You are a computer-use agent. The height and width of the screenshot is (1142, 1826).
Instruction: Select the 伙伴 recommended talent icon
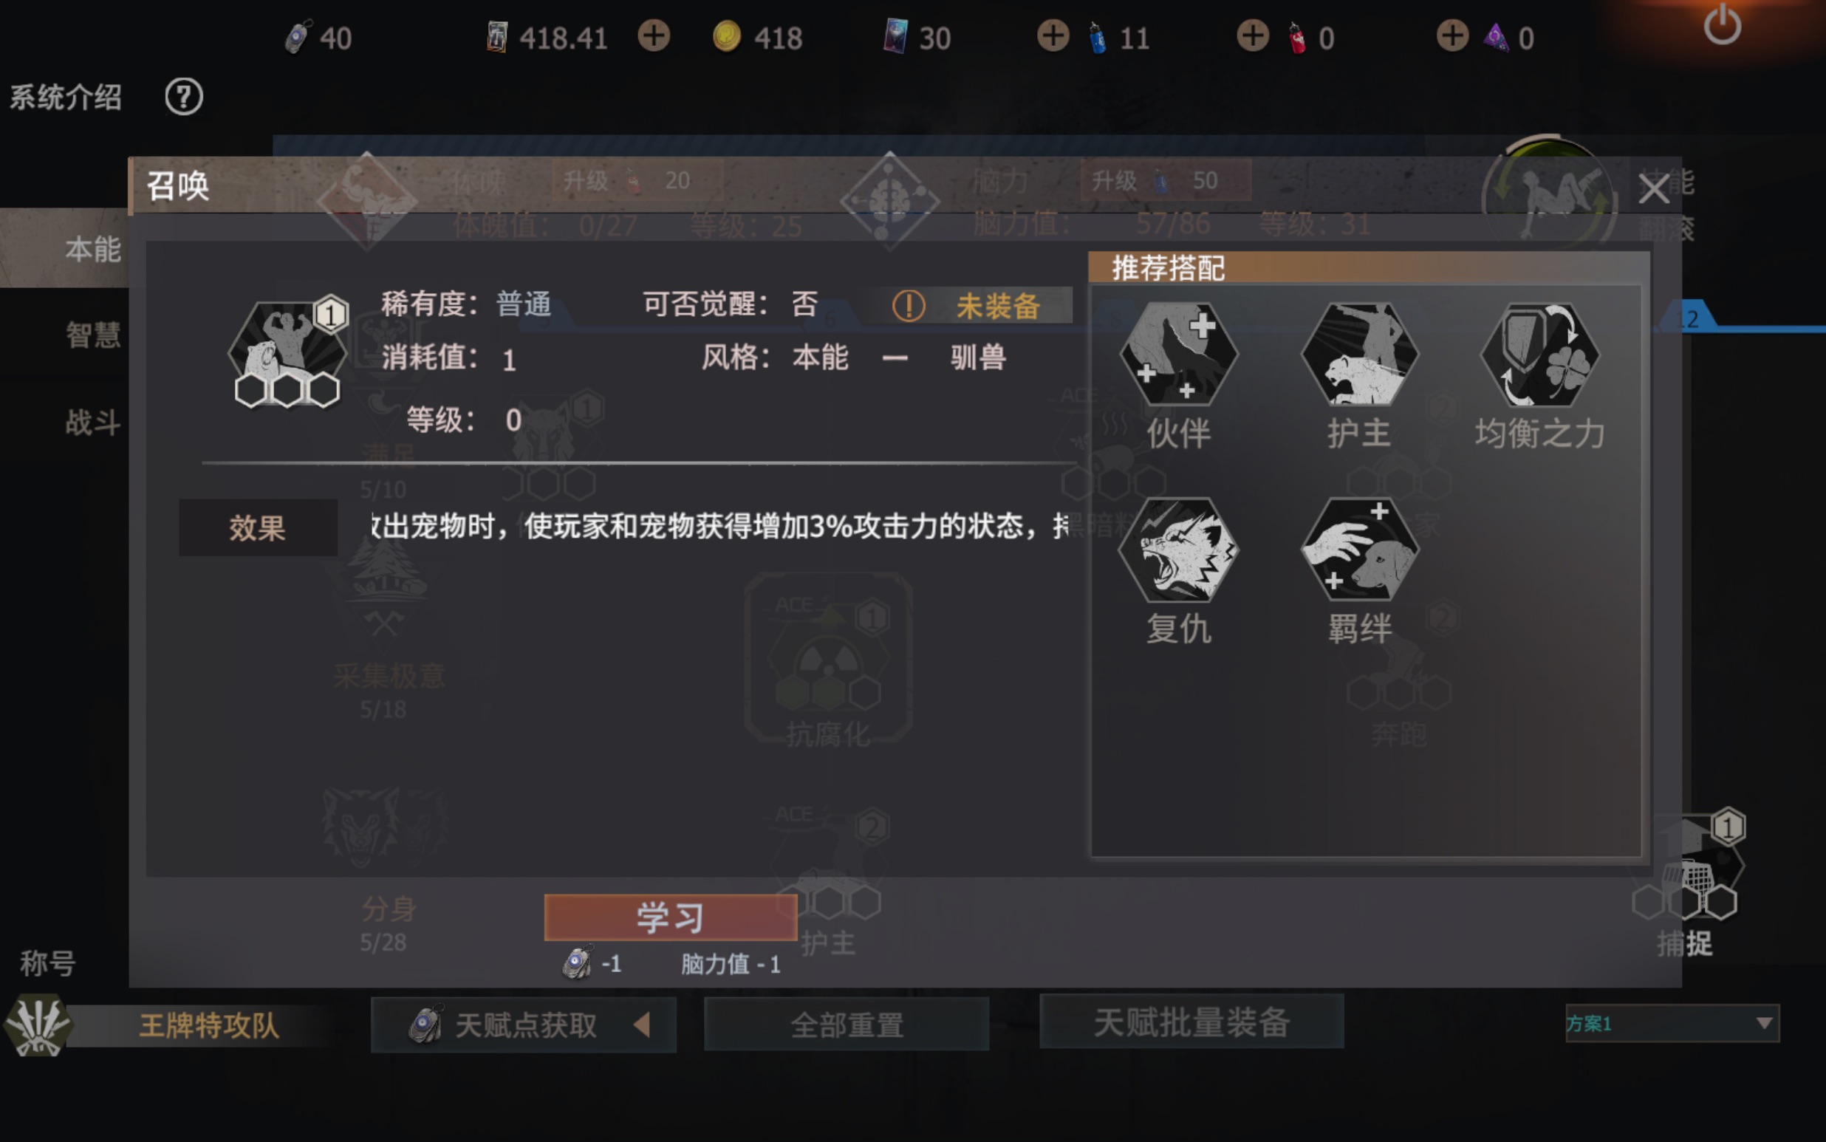pyautogui.click(x=1179, y=354)
